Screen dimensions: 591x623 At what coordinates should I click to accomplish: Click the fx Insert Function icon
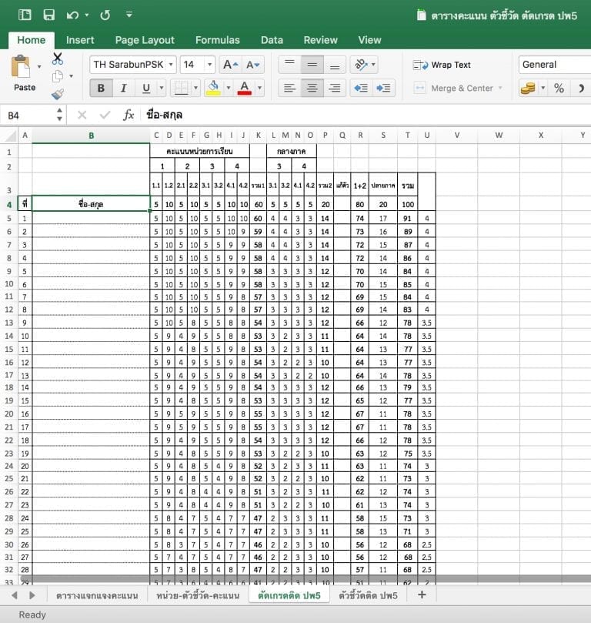[x=129, y=116]
